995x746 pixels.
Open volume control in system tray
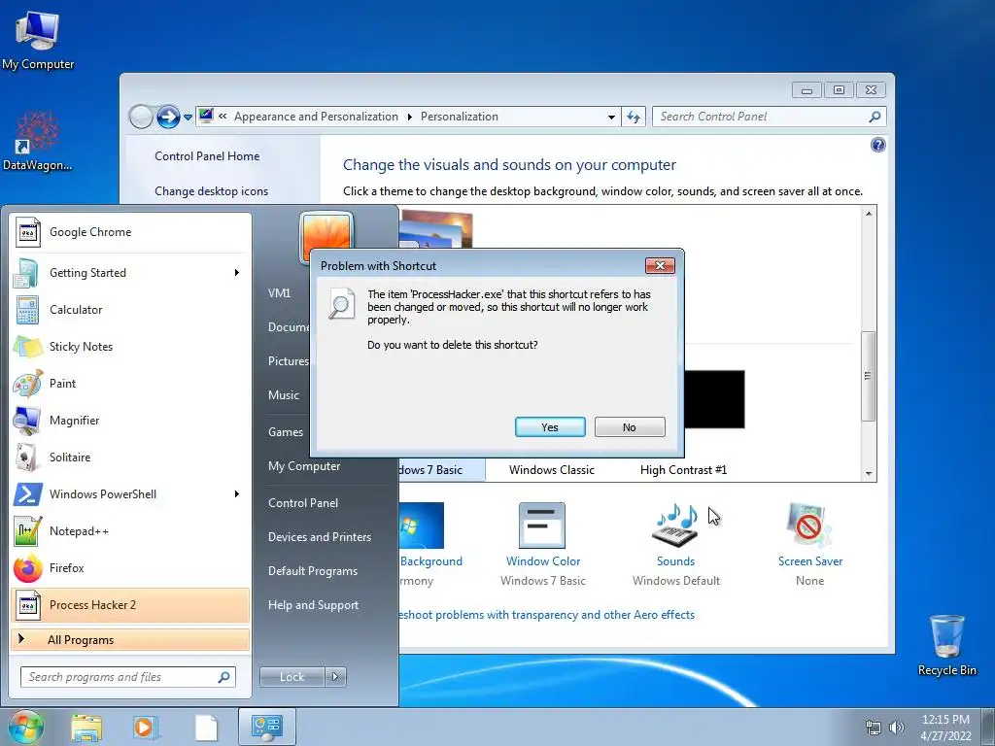point(897,728)
